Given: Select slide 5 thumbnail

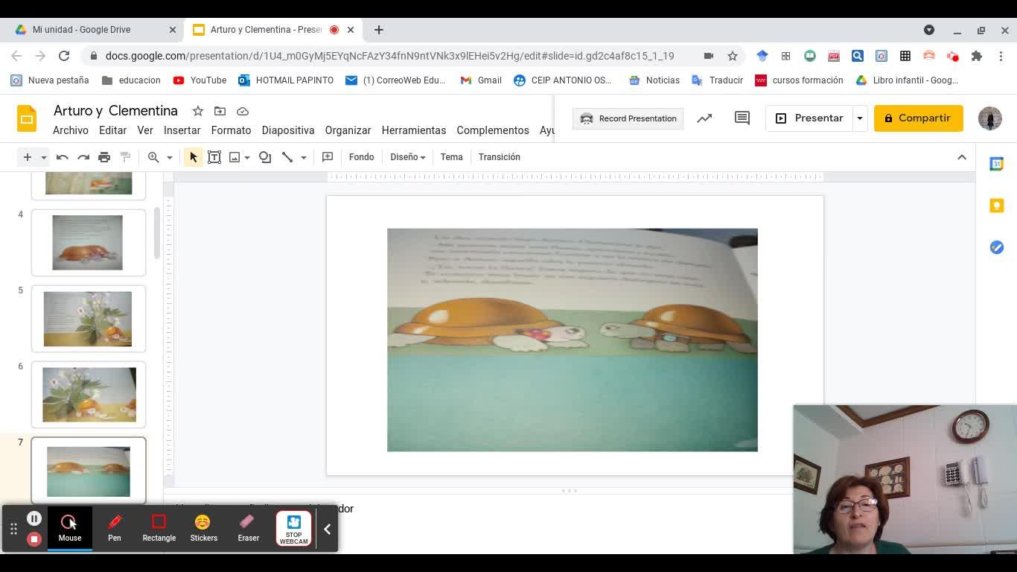Looking at the screenshot, I should (x=88, y=319).
